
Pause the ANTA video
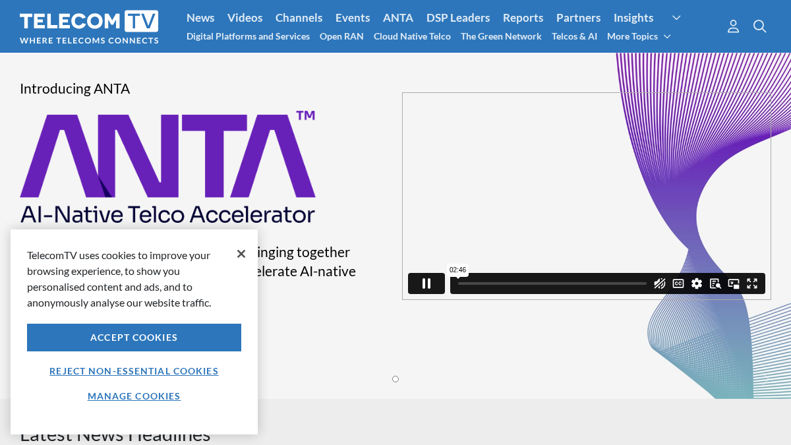426,283
